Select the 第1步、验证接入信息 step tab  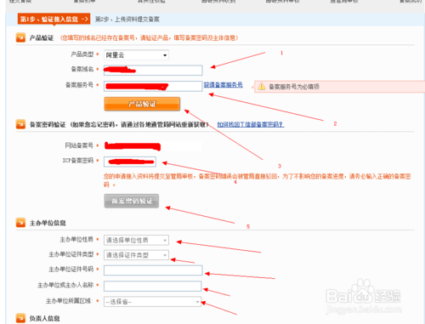(x=54, y=19)
